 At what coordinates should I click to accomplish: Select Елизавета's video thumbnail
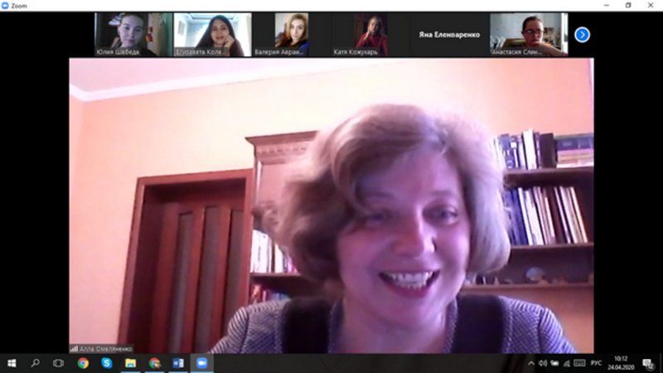(212, 35)
